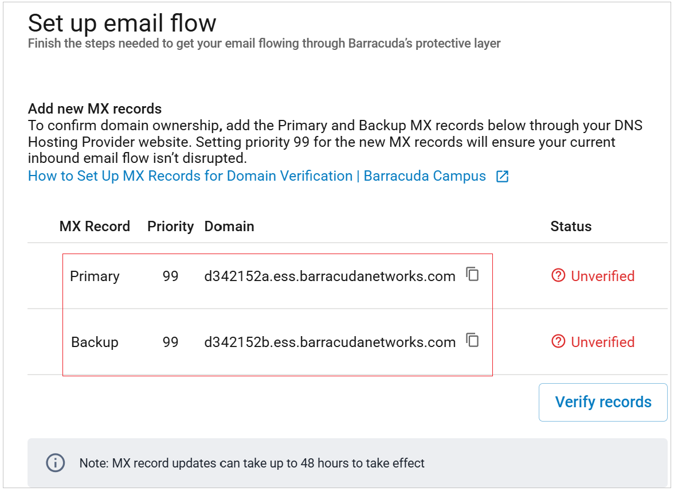Image resolution: width=674 pixels, height=491 pixels.
Task: Click the priority 99 value in the Primary row
Action: point(170,276)
